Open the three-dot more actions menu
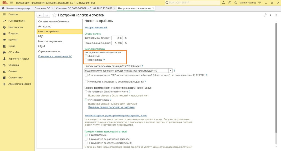The image size is (281, 151). click(x=270, y=15)
